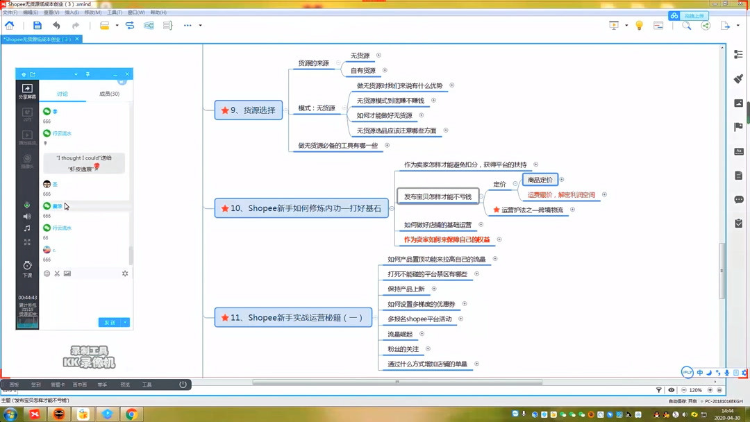
Task: Open the style dropdown next to the style icon
Action: coord(117,25)
